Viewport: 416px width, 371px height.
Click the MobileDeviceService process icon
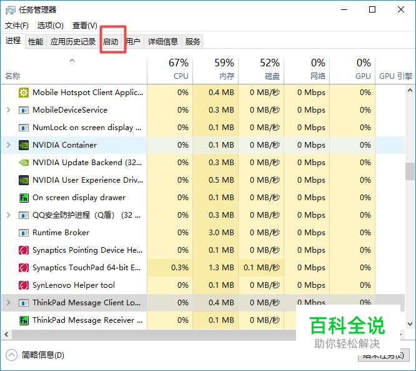point(24,110)
